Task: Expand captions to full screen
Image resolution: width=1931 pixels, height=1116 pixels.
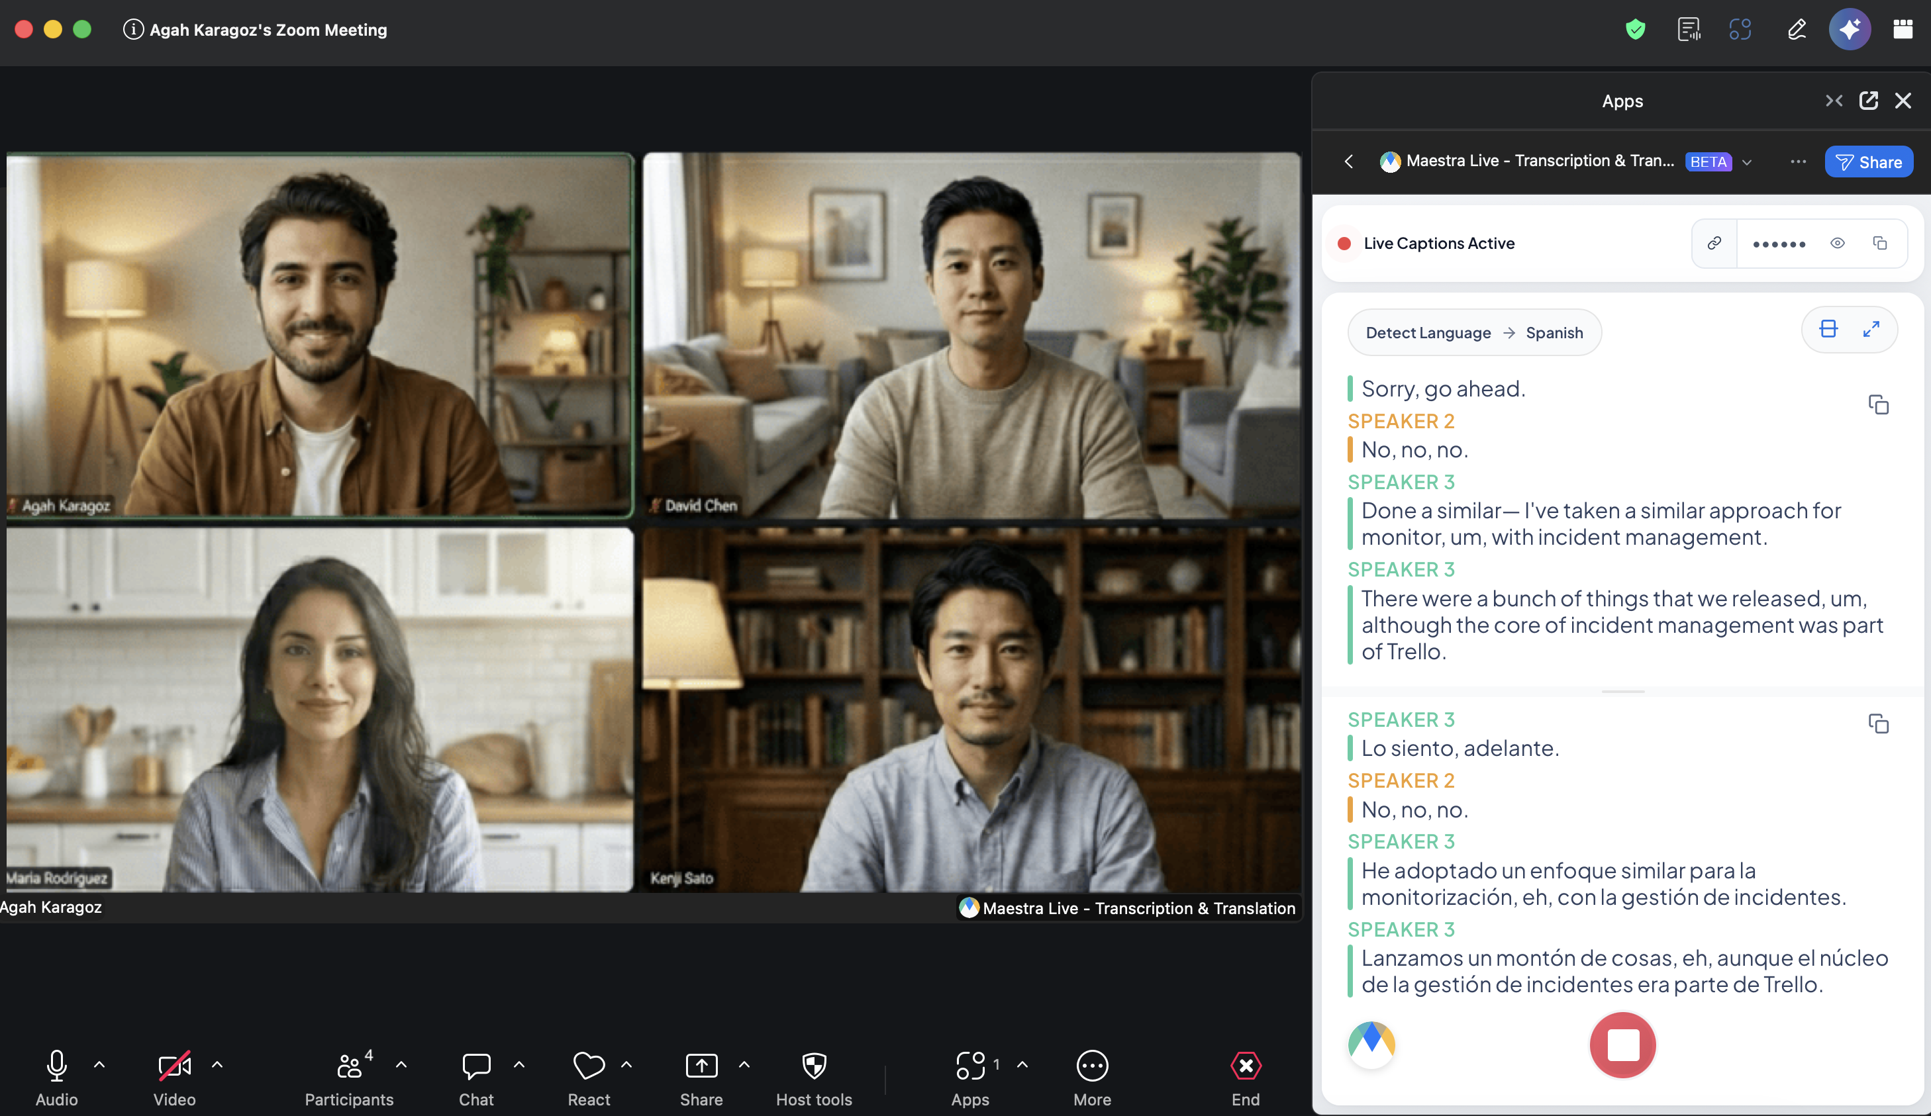Action: [1871, 330]
